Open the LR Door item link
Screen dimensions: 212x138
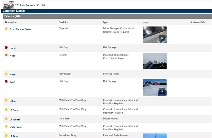click(x=14, y=136)
